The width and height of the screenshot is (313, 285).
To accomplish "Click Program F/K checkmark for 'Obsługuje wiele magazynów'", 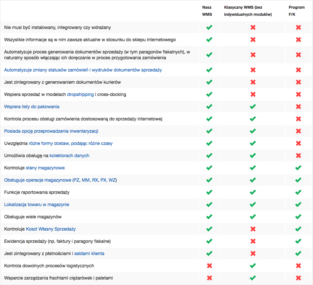I will tap(298, 217).
